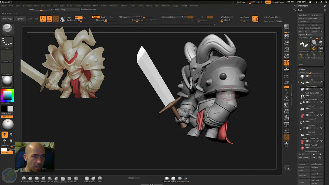329x185 pixels.
Task: Choose the ClayTubes brush in bottom shelf
Action: (30, 179)
